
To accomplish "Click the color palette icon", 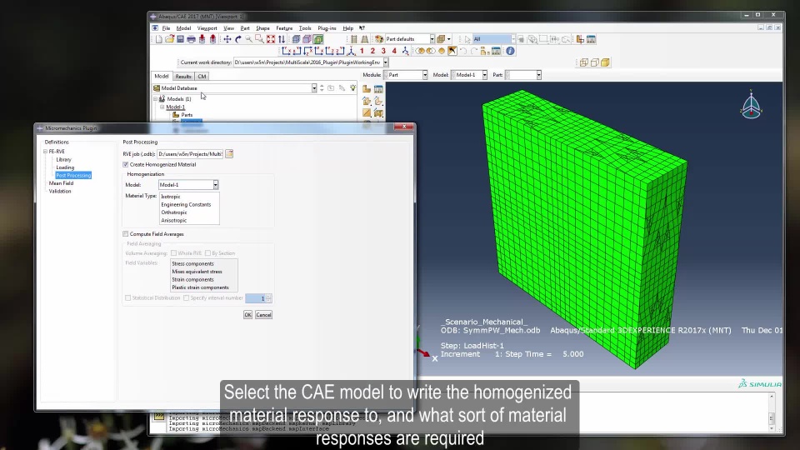I will point(379,39).
